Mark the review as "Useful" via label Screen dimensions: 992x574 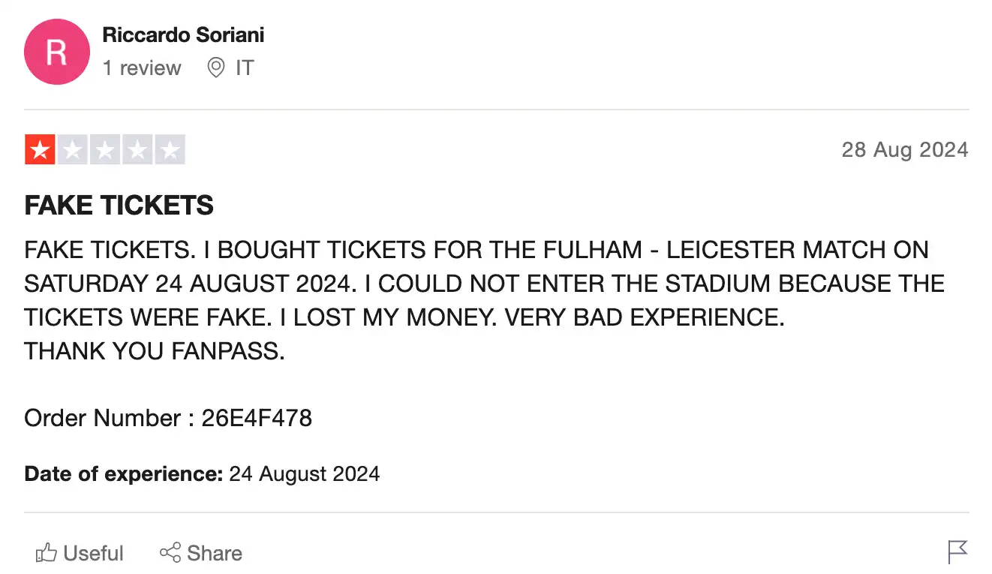pyautogui.click(x=93, y=554)
